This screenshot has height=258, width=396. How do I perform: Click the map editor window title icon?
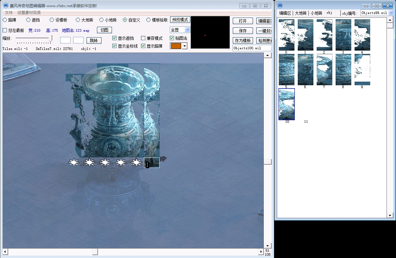pos(6,6)
